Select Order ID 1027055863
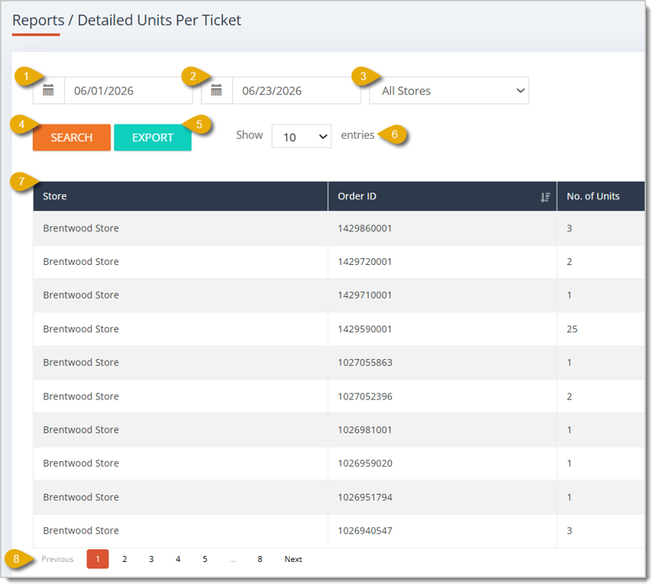This screenshot has height=588, width=656. [365, 363]
